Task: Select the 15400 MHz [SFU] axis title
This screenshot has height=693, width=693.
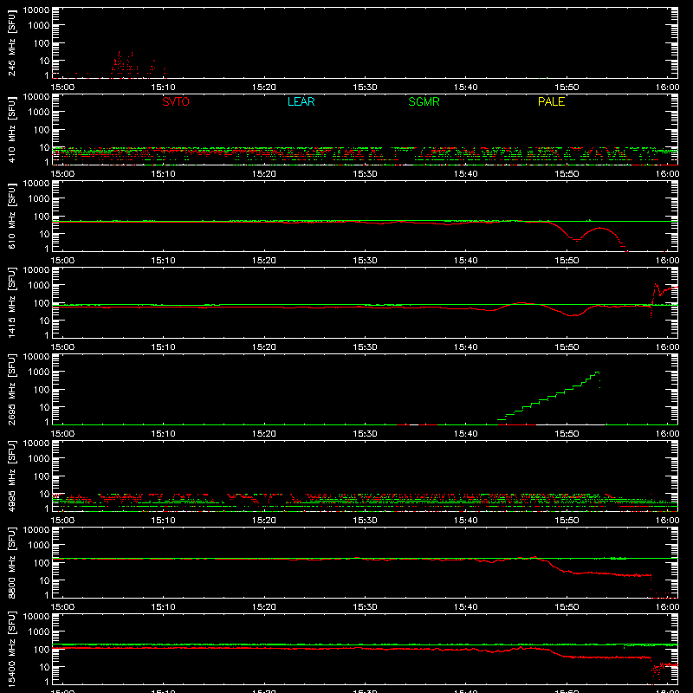Action: (x=11, y=650)
